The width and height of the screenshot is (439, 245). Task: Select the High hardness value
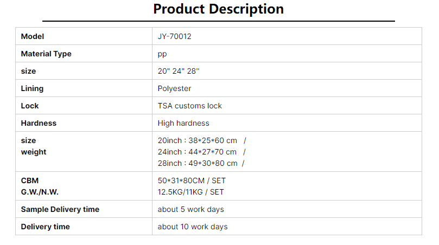tap(183, 123)
